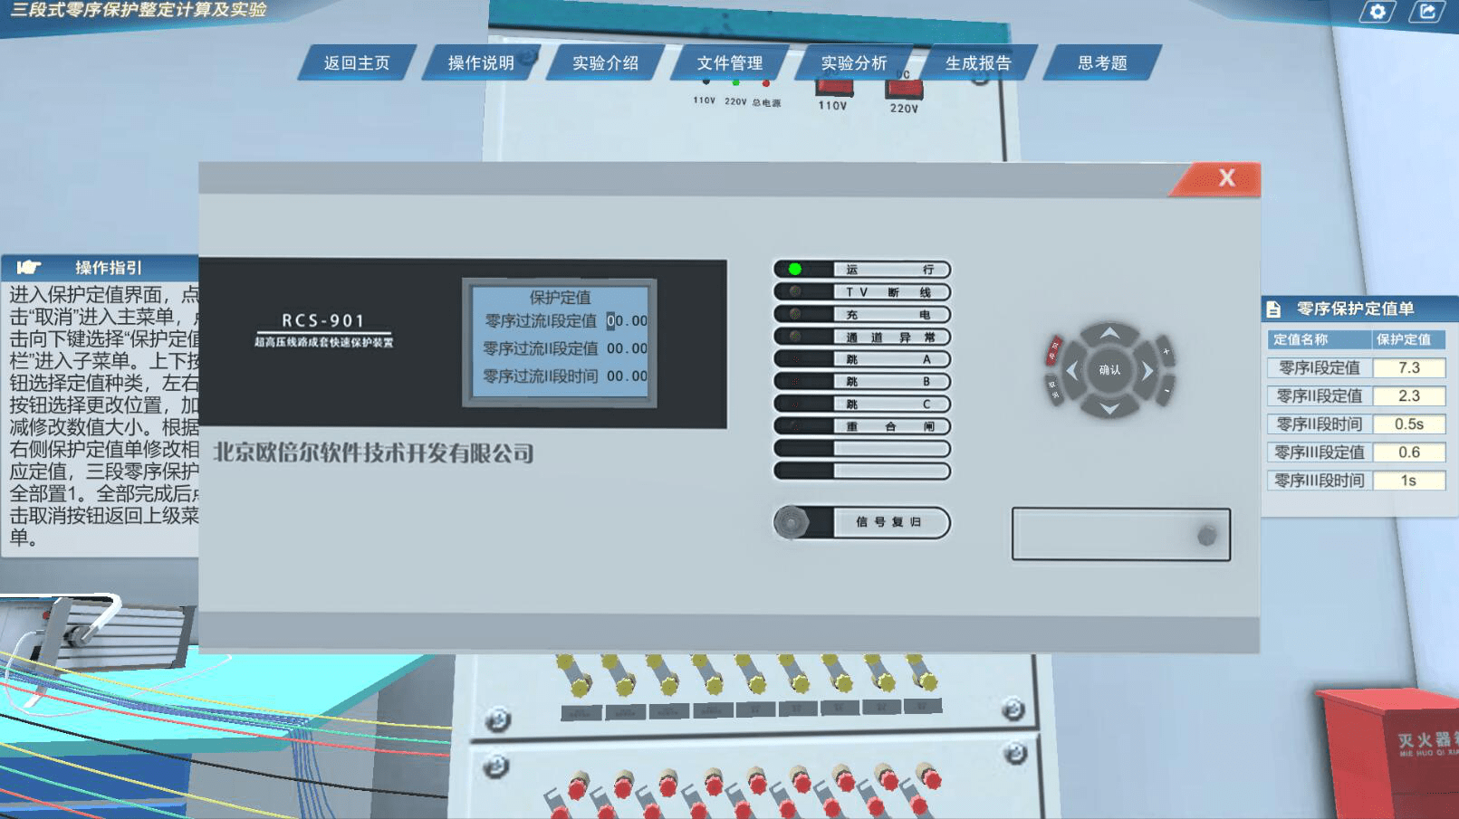
Task: Open the 思考题 menu item
Action: 1102,62
